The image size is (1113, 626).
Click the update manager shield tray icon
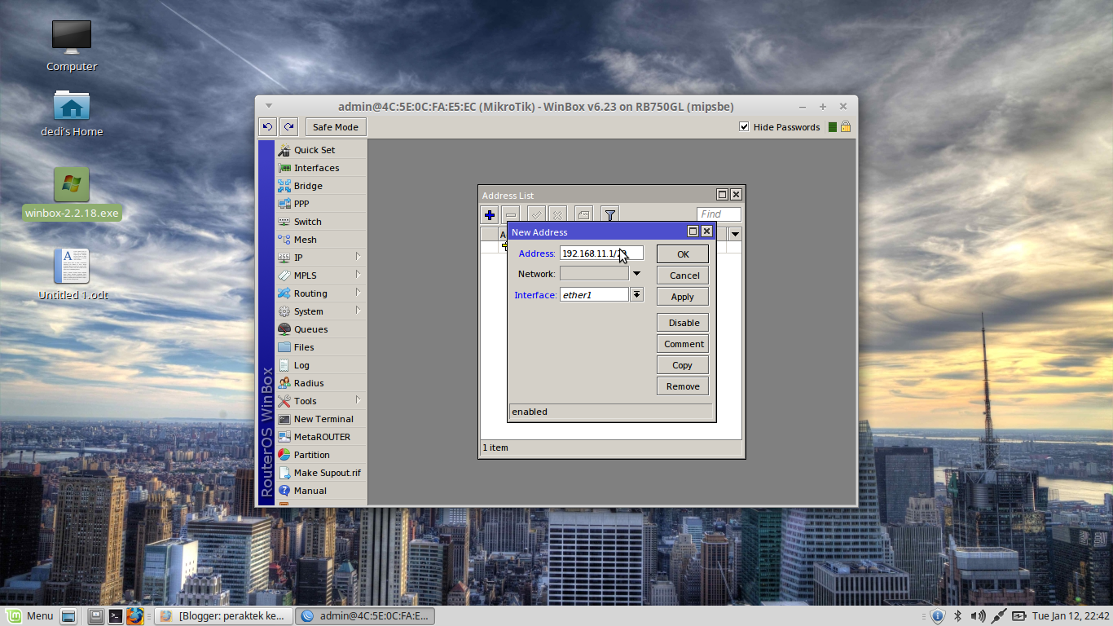click(937, 616)
